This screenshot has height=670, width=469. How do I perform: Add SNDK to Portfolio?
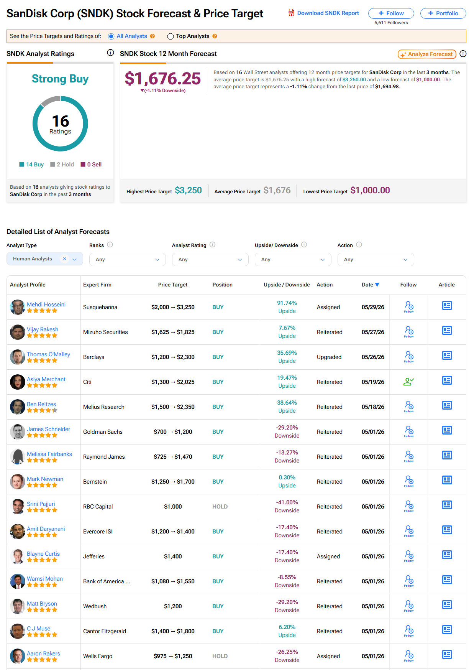coord(443,13)
